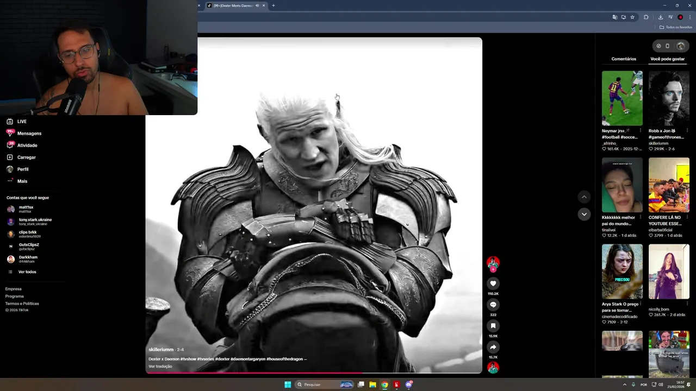Image resolution: width=696 pixels, height=391 pixels.
Task: Share the video using the arrow icon
Action: (493, 347)
